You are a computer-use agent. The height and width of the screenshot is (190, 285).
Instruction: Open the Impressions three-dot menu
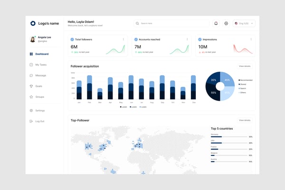click(x=251, y=39)
